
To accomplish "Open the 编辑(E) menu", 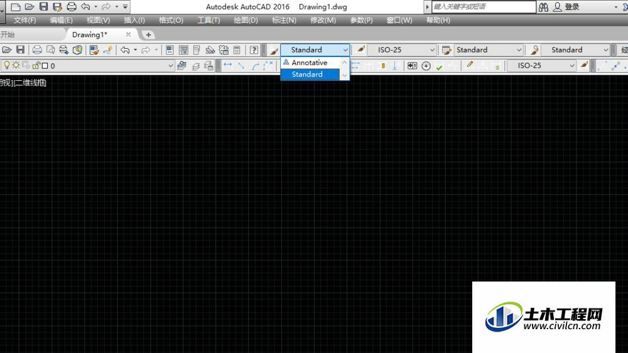I will pos(62,20).
